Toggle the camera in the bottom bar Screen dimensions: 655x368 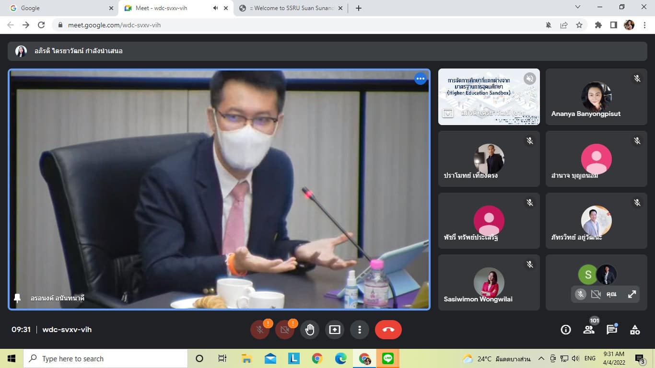(x=285, y=330)
